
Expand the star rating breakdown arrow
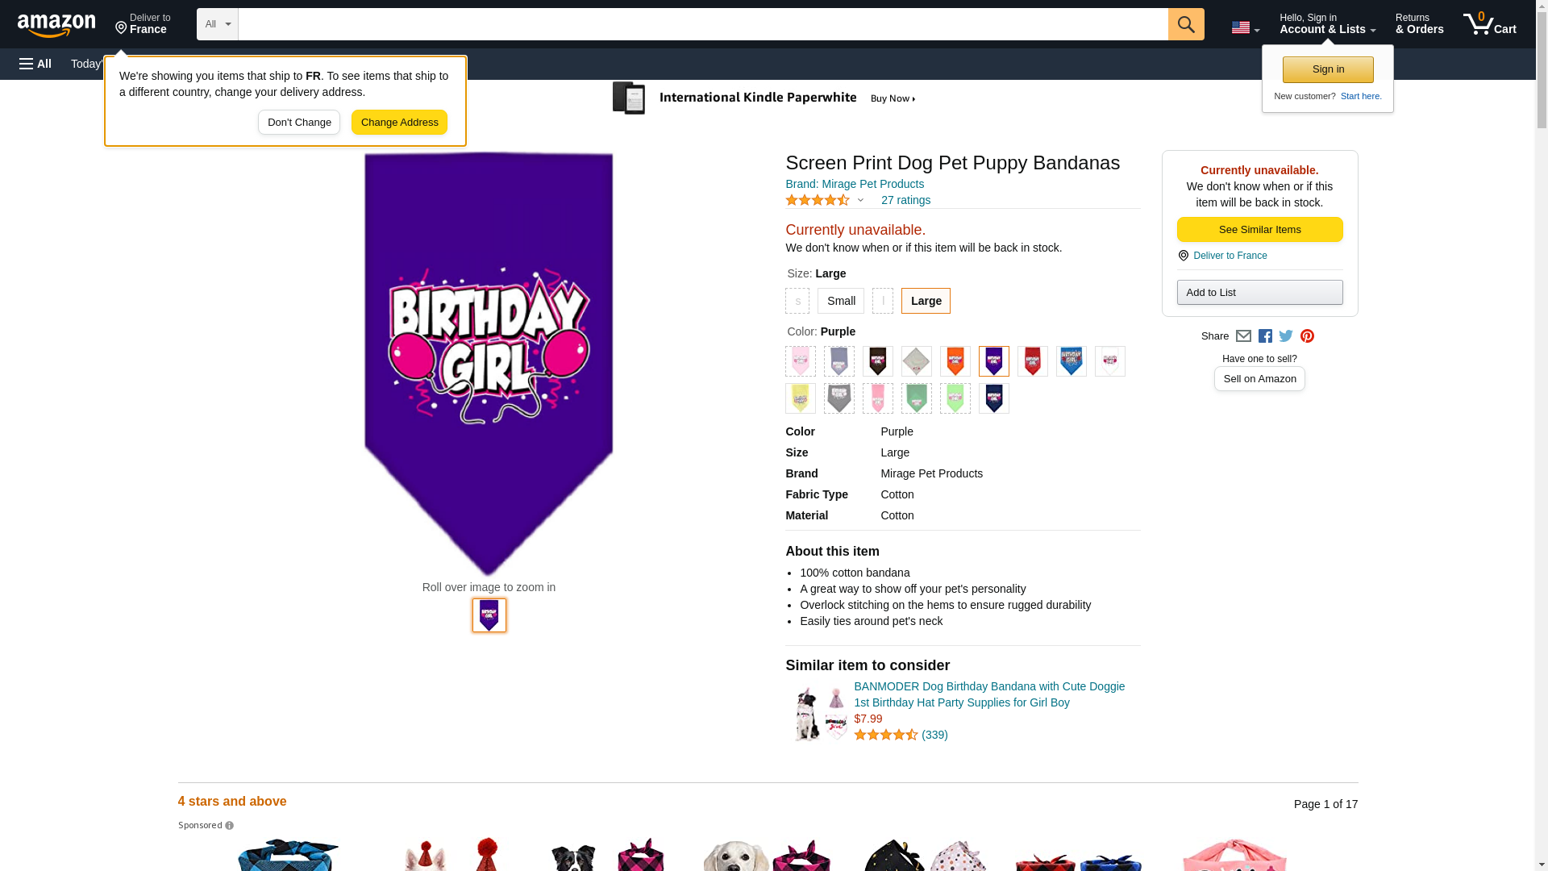pyautogui.click(x=860, y=201)
